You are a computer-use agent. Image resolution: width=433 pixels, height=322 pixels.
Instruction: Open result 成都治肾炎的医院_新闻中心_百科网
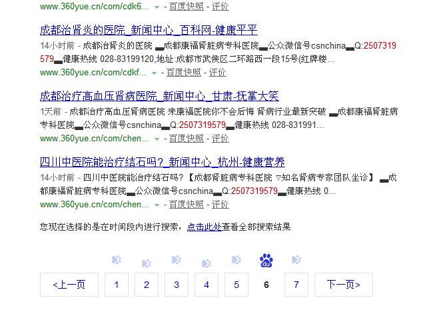(149, 30)
